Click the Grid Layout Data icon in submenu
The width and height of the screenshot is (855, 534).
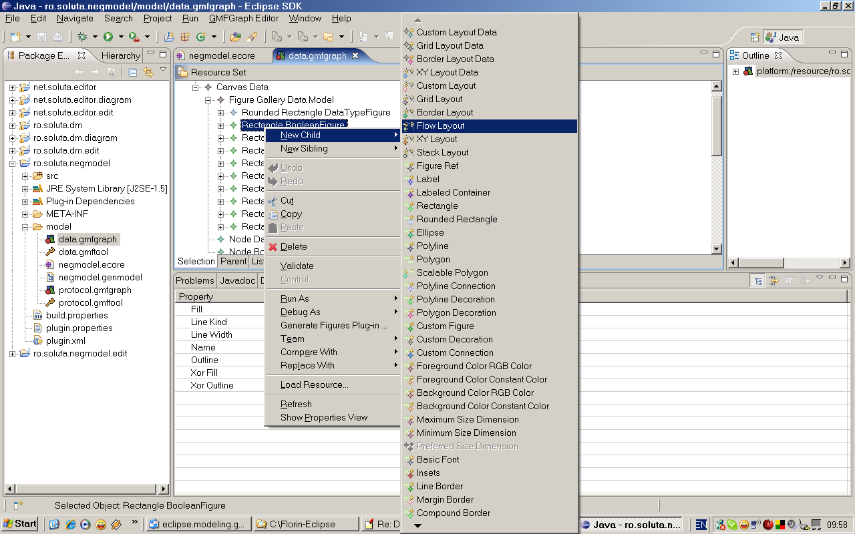(409, 45)
